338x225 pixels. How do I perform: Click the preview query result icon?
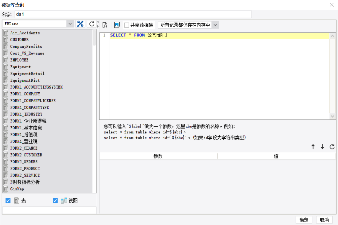[105, 25]
